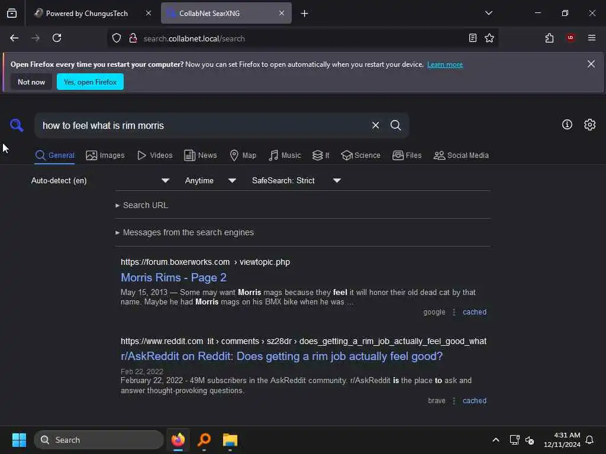
Task: Switch to the Music category tab
Action: pos(285,155)
